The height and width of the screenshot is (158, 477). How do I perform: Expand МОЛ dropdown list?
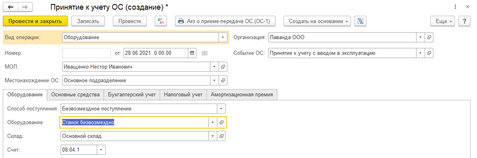pos(215,67)
